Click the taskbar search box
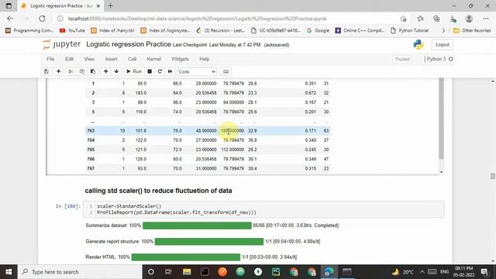 click(80, 272)
